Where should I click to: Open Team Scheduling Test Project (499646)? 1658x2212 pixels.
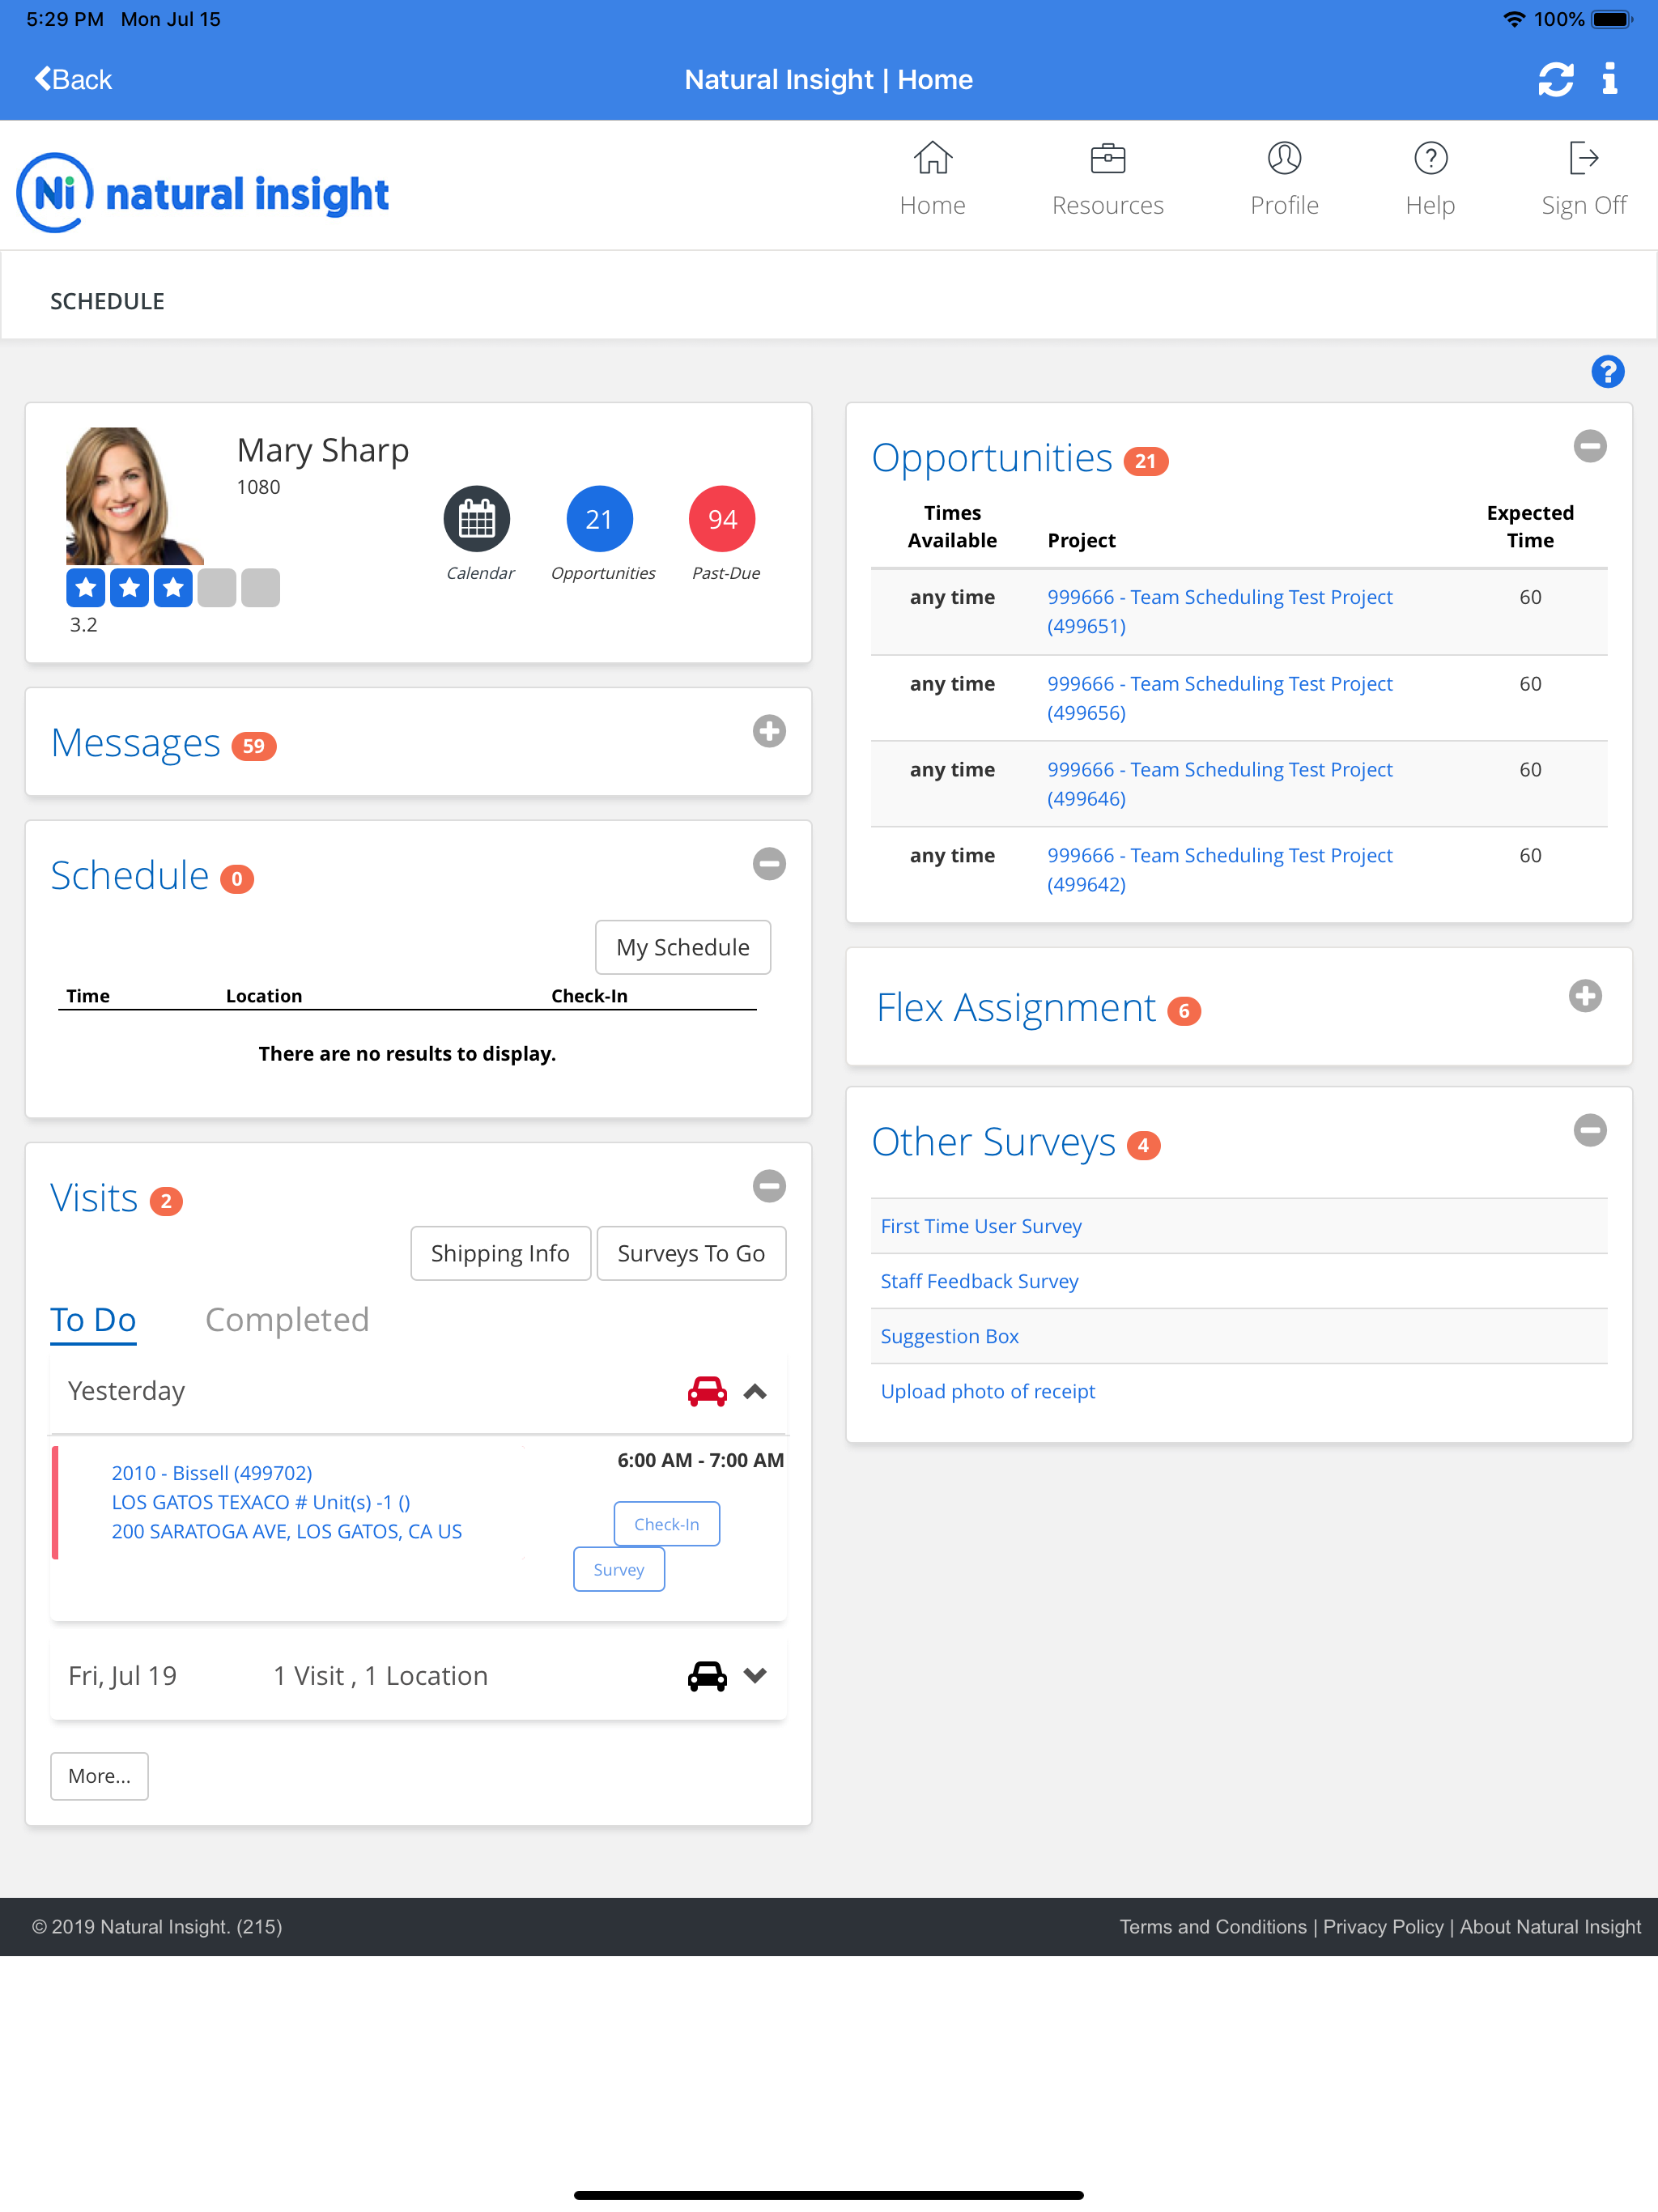pyautogui.click(x=1219, y=784)
